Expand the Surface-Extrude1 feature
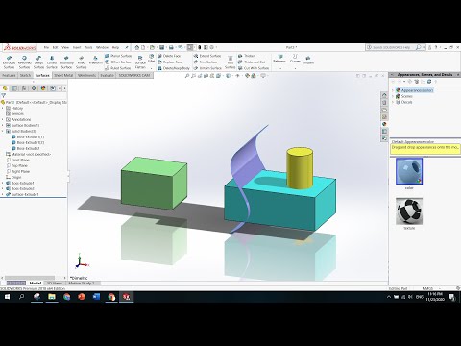Image resolution: width=461 pixels, height=346 pixels. coord(3,194)
